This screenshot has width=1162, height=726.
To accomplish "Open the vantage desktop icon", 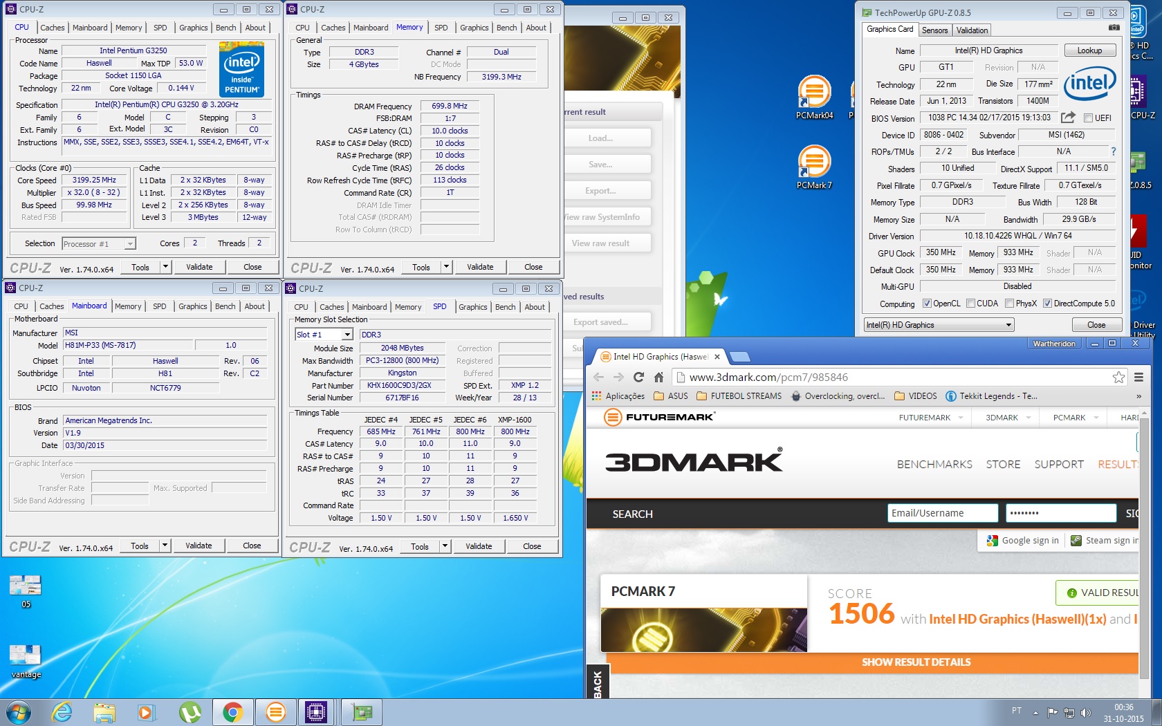I will click(x=26, y=661).
